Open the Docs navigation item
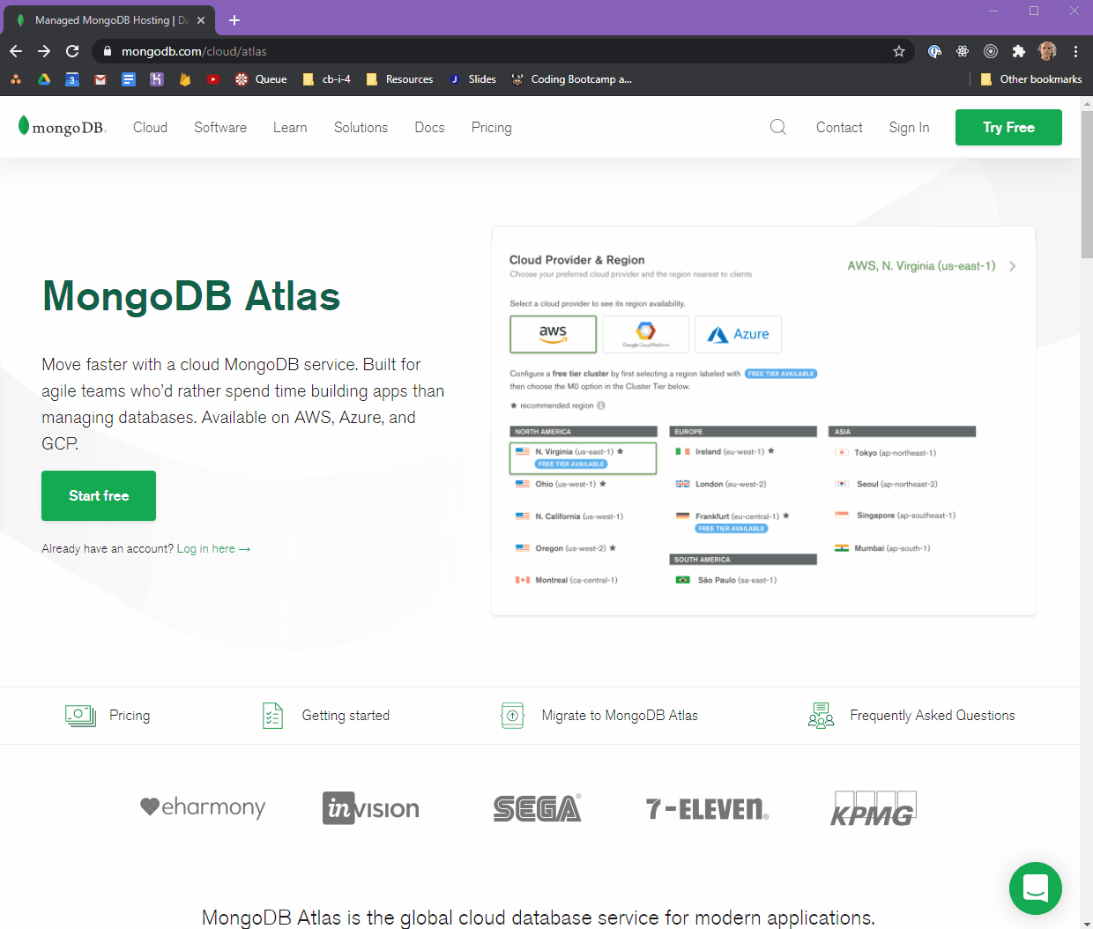Screen dimensions: 1093x929 pyautogui.click(x=429, y=127)
